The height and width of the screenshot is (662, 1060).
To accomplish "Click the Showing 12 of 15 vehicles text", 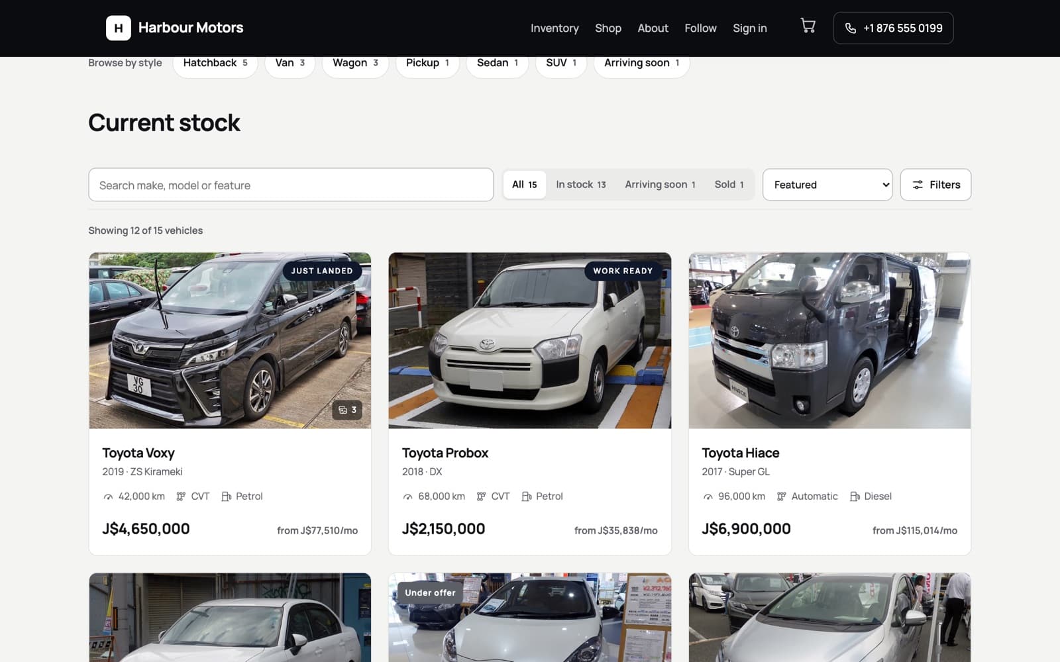I will (146, 230).
